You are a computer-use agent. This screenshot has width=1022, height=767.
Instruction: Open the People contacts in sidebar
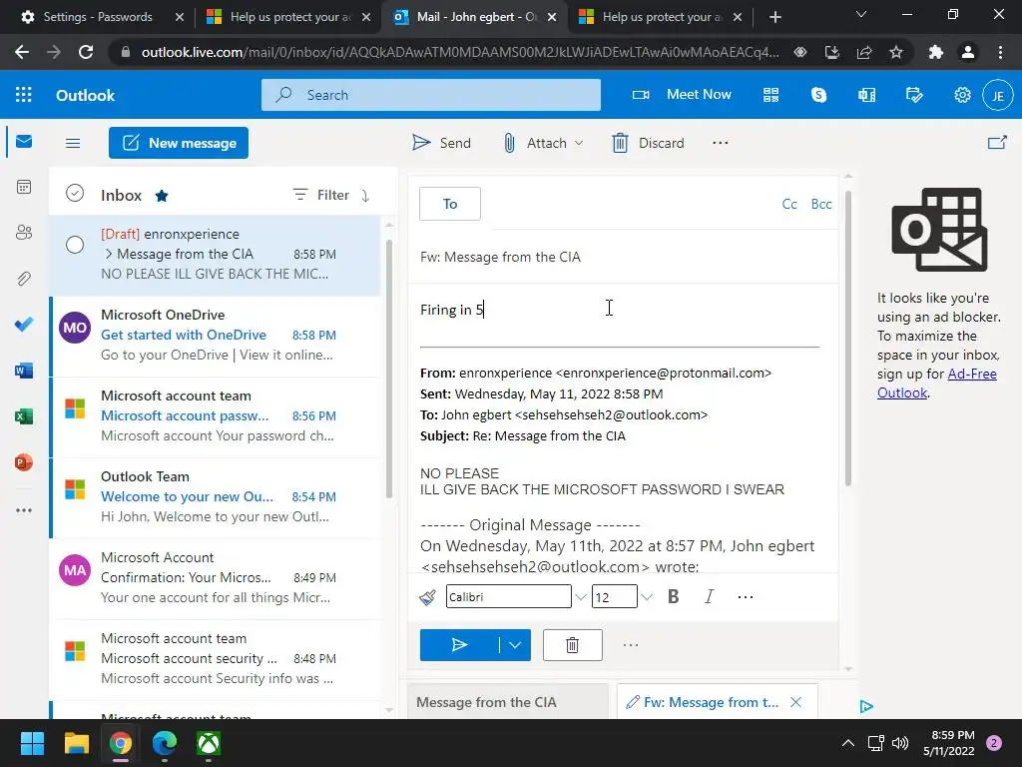pyautogui.click(x=24, y=233)
